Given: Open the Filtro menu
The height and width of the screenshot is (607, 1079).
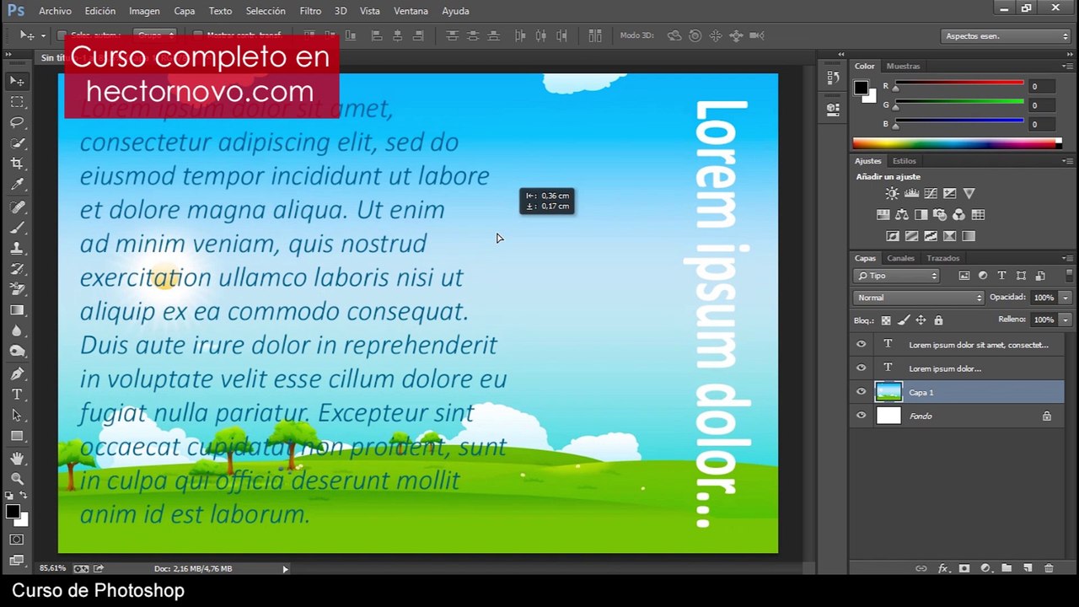Looking at the screenshot, I should click(310, 11).
